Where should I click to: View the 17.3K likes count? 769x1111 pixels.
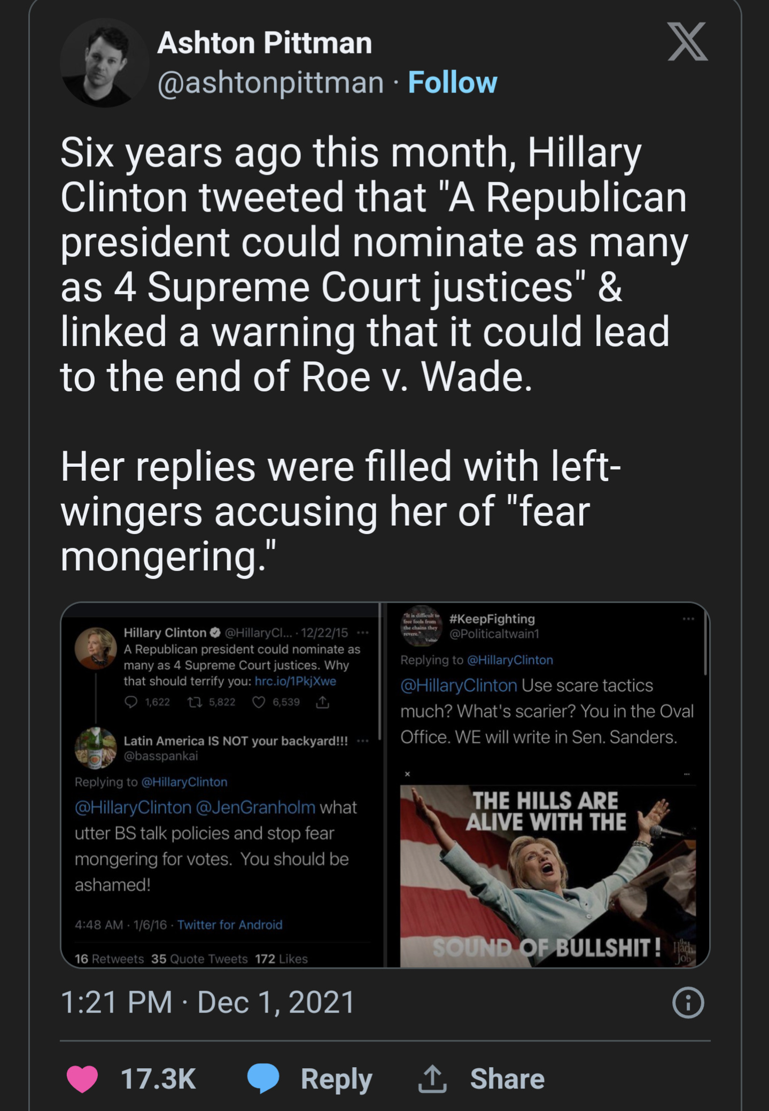coord(158,1078)
